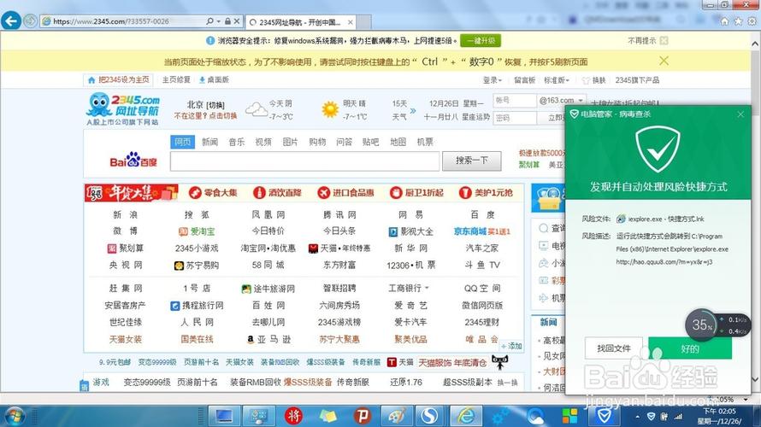Select the 图片 search tab
The height and width of the screenshot is (427, 761).
(290, 142)
